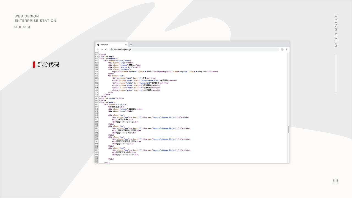Click the 国际田联钻石联赛上海站 heading text
Viewport: 352px width, 198px height.
tap(126, 141)
